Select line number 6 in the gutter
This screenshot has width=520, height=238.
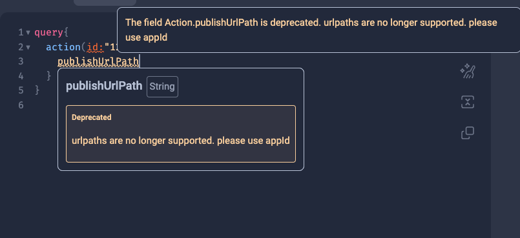[x=21, y=105]
